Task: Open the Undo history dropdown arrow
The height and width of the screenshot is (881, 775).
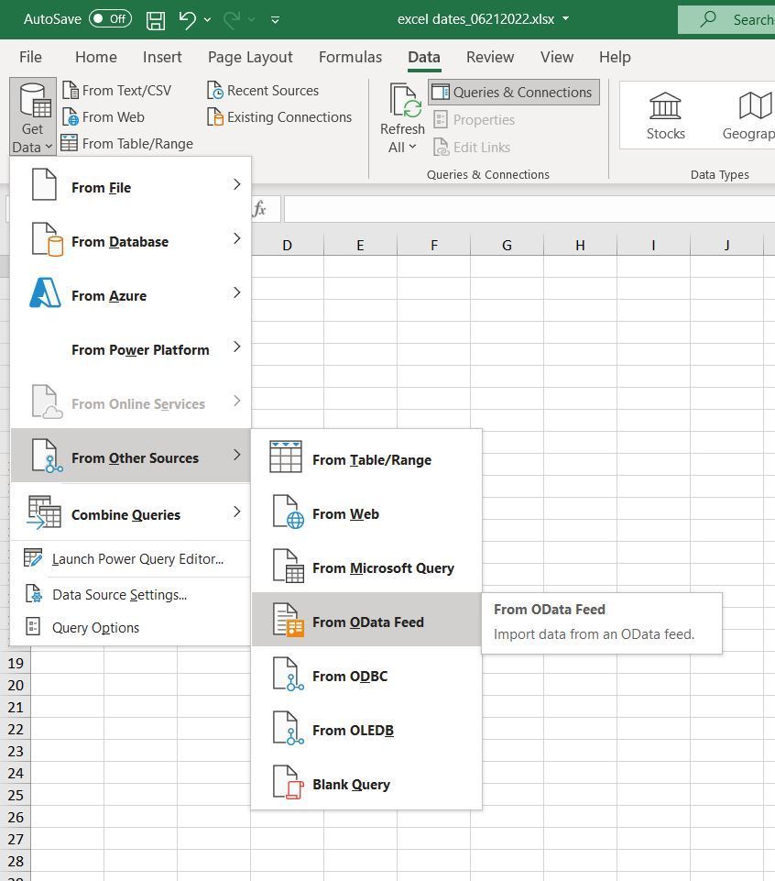Action: point(207,19)
